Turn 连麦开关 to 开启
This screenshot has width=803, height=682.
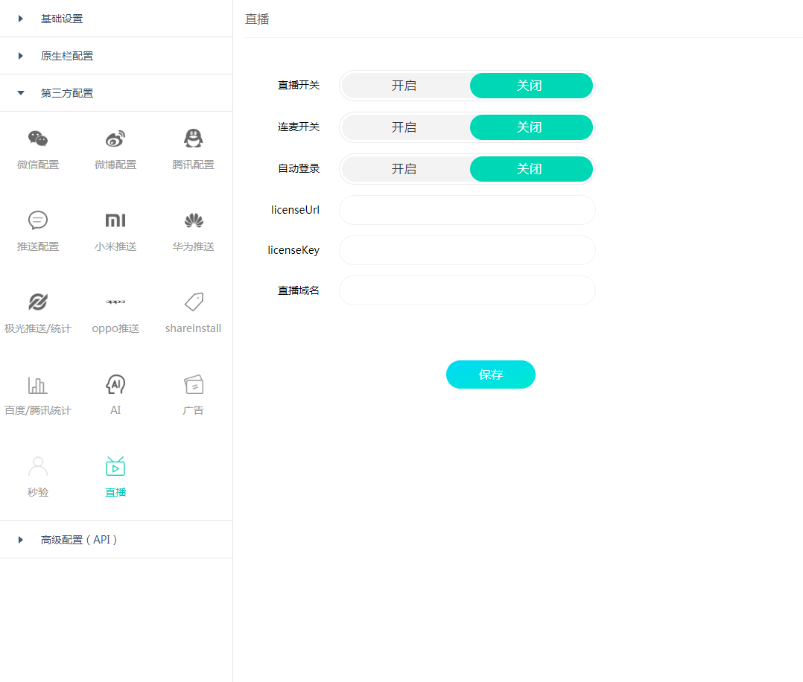tap(404, 127)
